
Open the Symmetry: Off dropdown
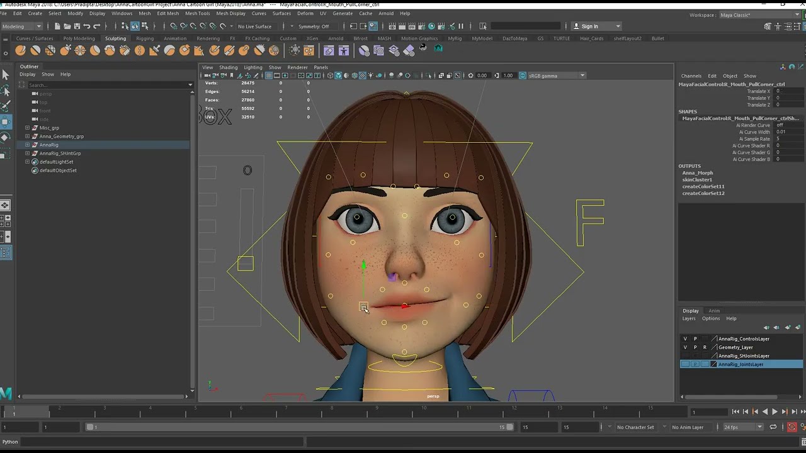(314, 26)
